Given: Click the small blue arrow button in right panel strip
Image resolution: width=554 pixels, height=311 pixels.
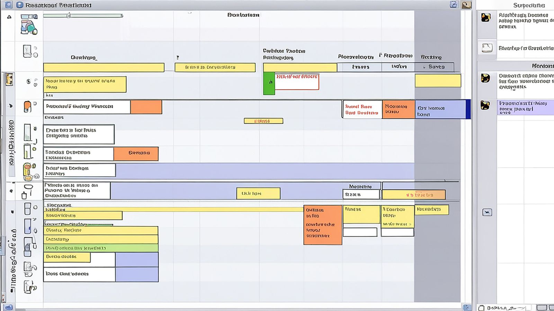Looking at the screenshot, I should pyautogui.click(x=487, y=212).
